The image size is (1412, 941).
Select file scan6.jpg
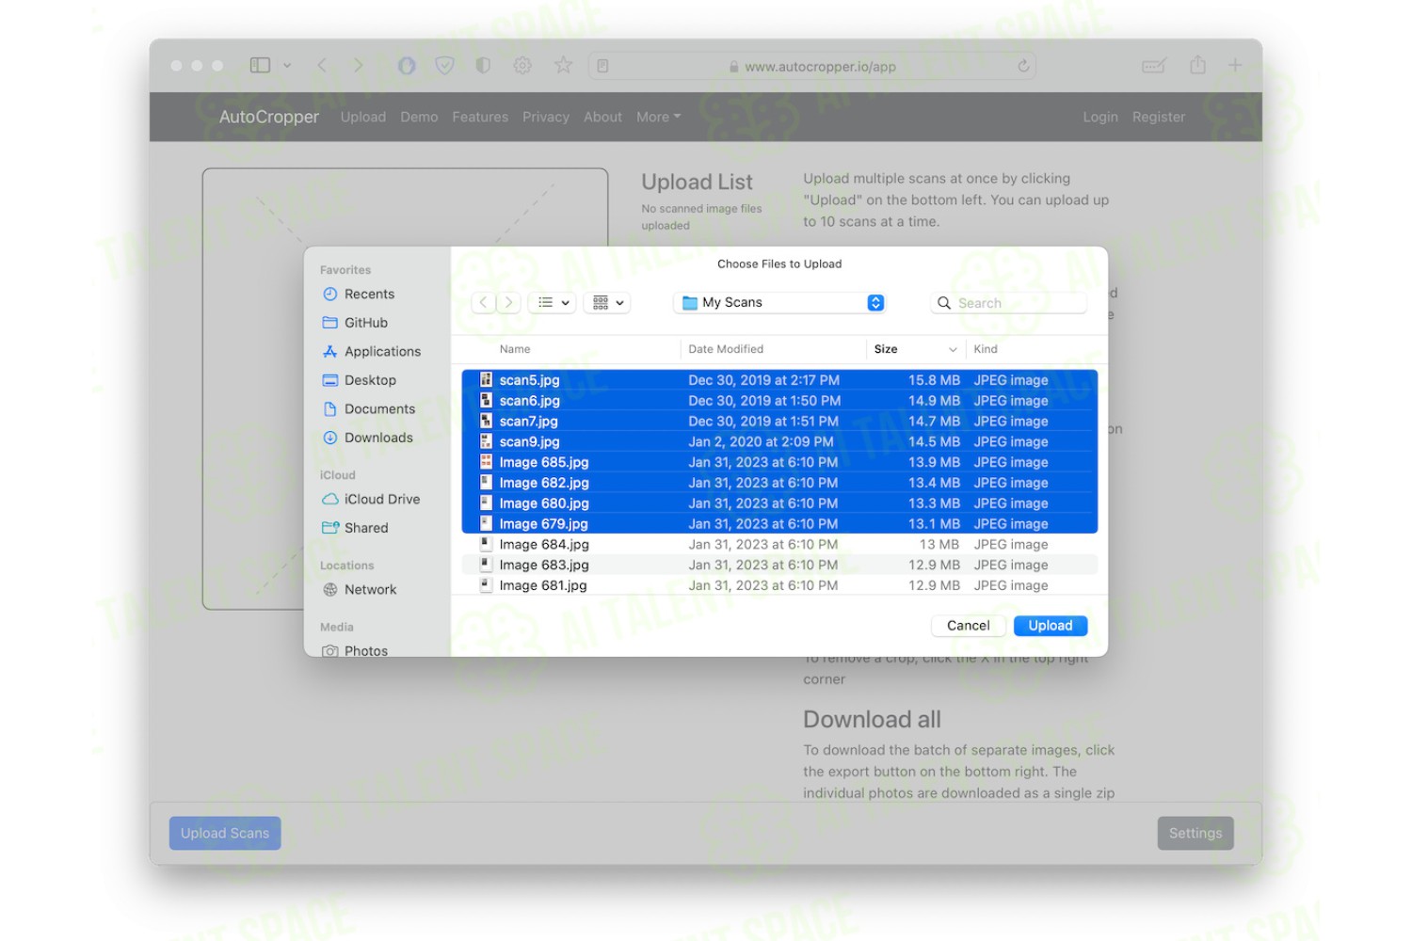pyautogui.click(x=779, y=401)
